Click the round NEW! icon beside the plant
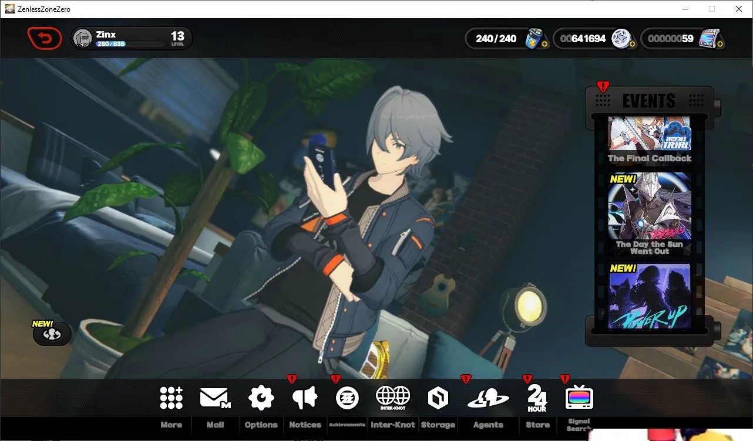 click(52, 333)
